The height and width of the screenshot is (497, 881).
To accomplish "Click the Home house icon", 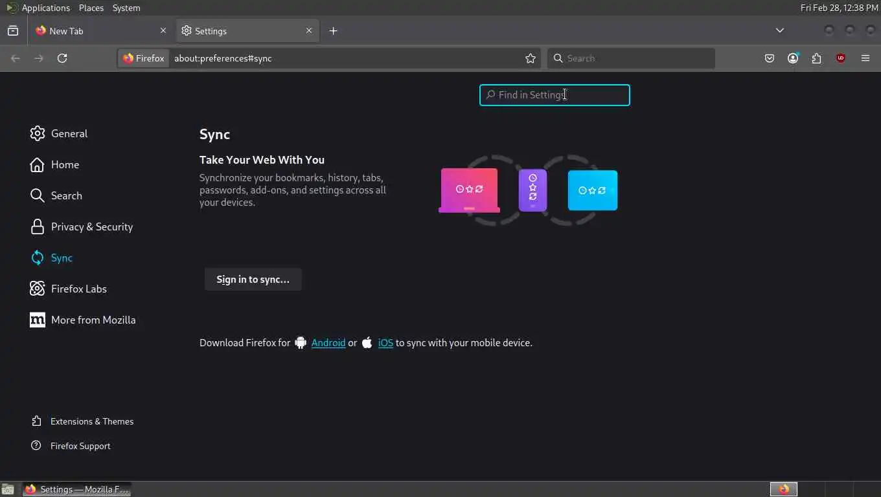I will [38, 164].
